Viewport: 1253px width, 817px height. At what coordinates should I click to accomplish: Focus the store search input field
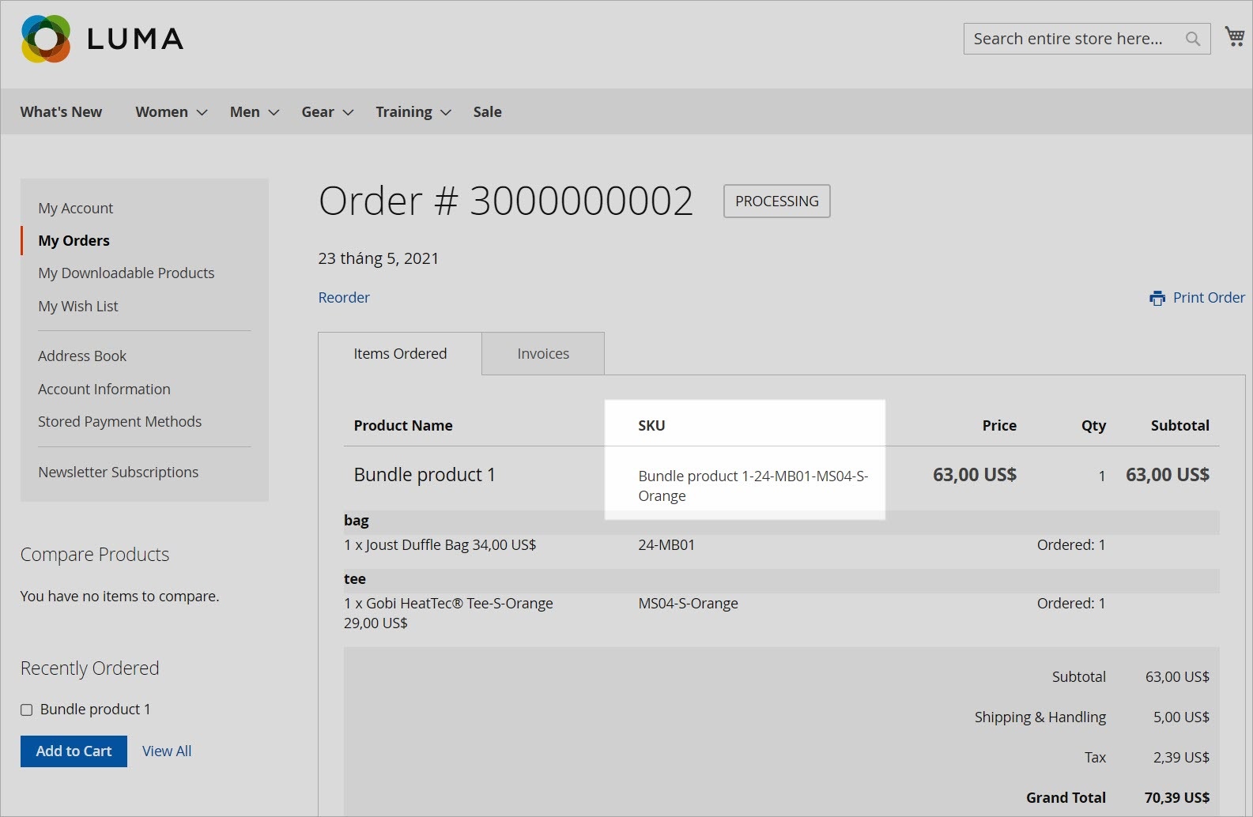1071,39
